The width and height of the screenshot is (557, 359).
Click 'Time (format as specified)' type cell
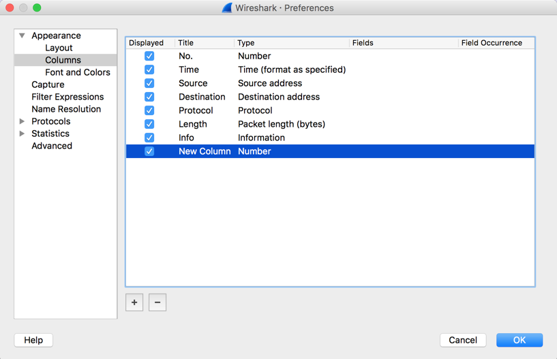[292, 69]
